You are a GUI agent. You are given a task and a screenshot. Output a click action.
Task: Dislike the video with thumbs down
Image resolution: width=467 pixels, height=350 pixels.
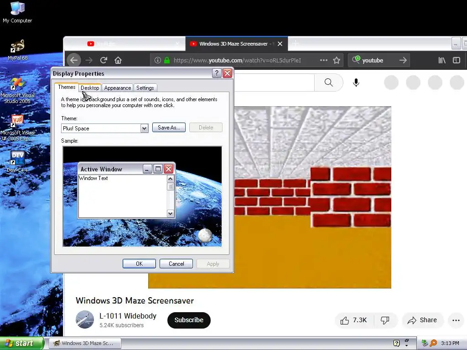click(385, 320)
